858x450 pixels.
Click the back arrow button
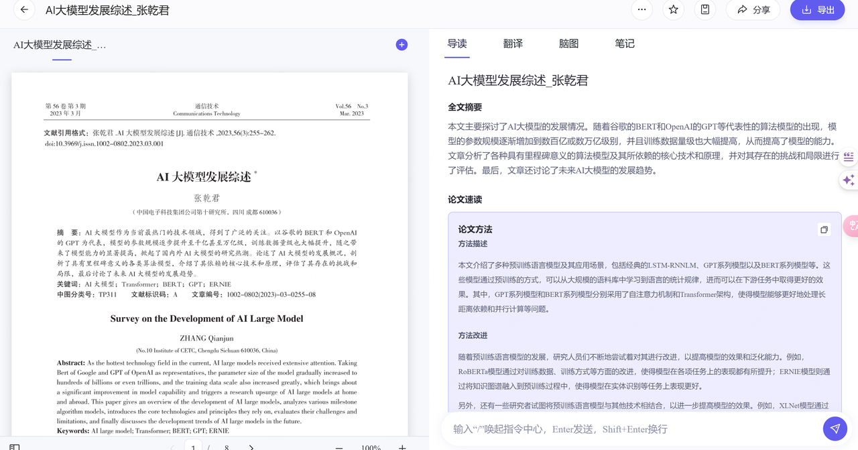(24, 10)
